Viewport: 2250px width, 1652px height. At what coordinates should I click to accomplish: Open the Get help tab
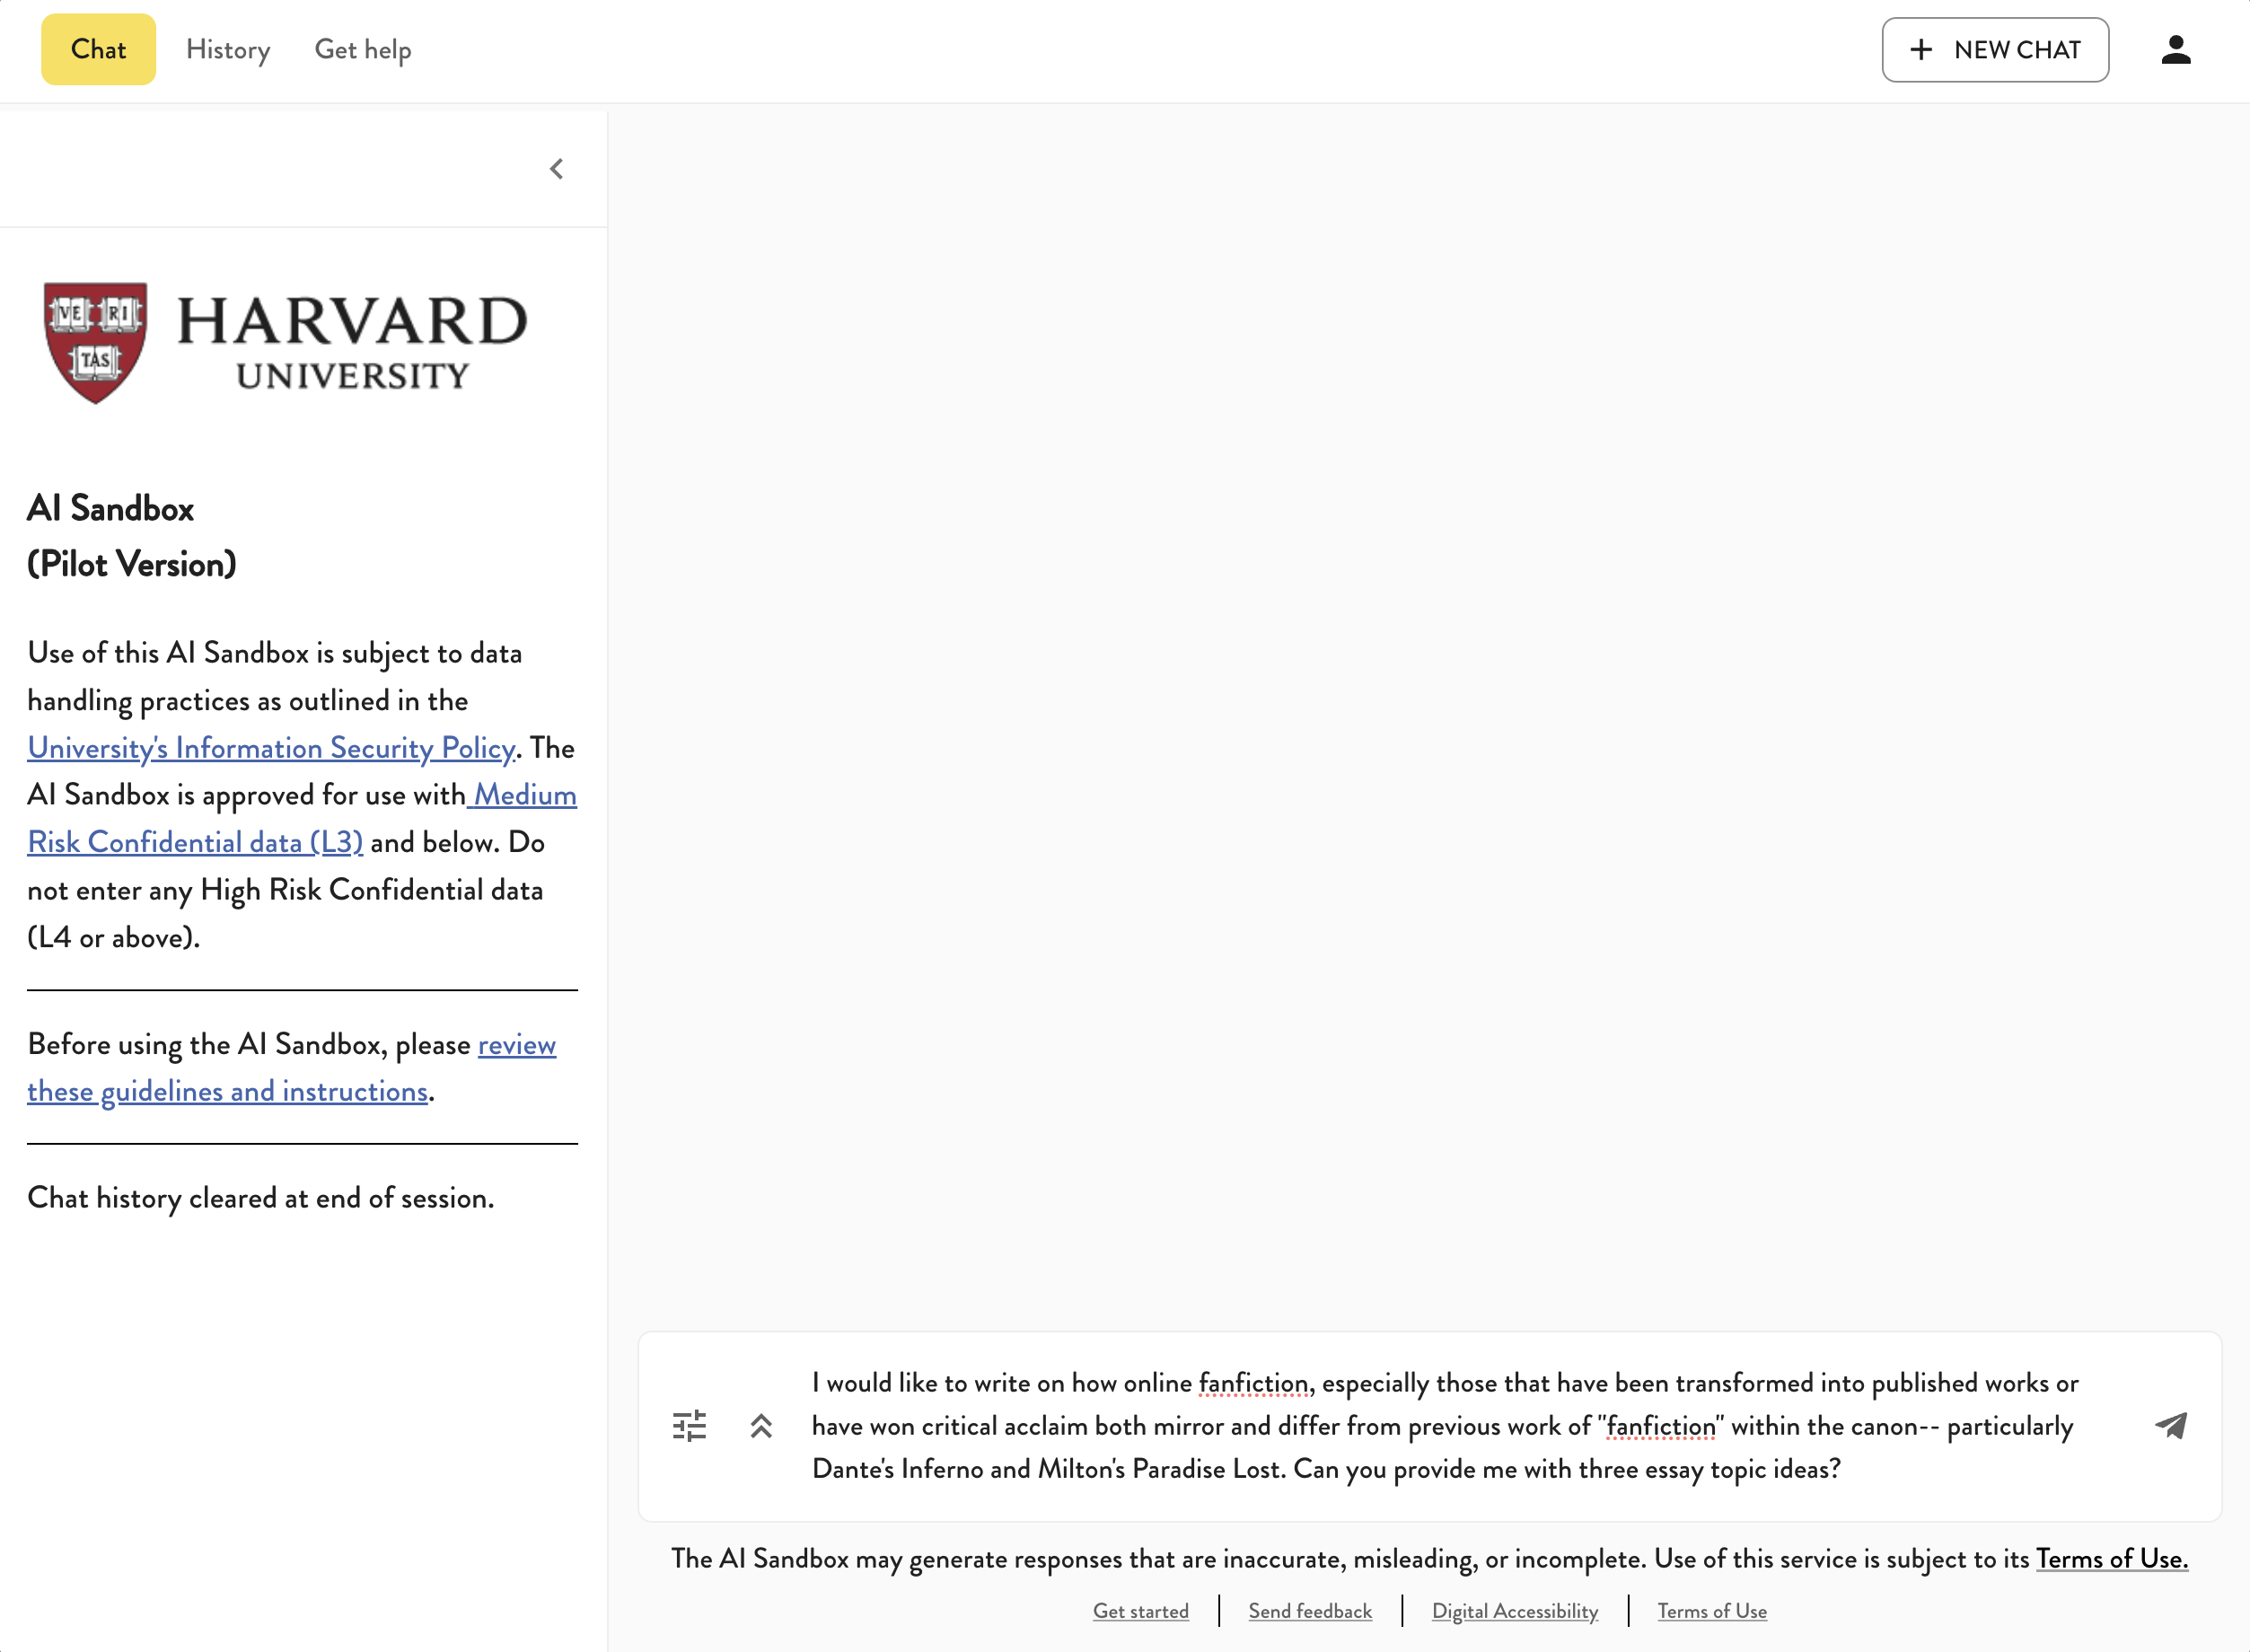[x=362, y=50]
